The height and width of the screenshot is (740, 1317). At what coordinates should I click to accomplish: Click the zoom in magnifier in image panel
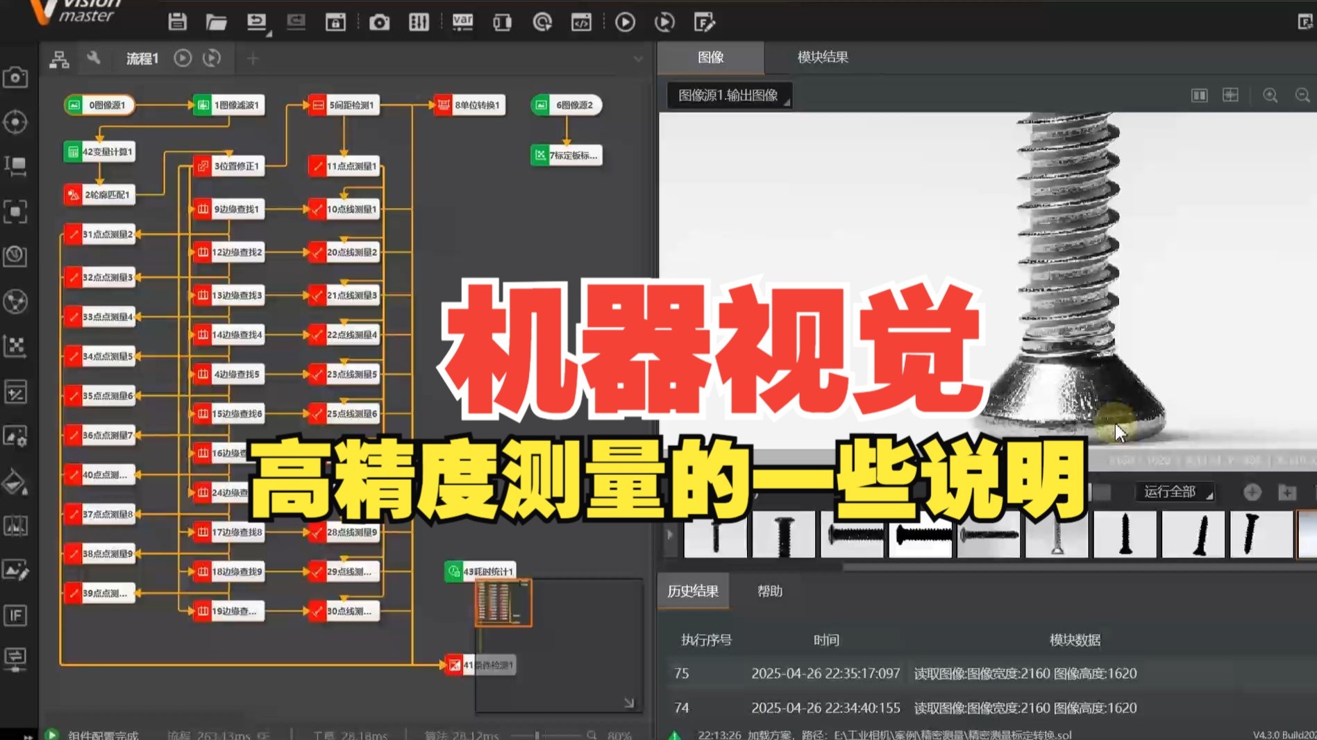click(x=1270, y=95)
